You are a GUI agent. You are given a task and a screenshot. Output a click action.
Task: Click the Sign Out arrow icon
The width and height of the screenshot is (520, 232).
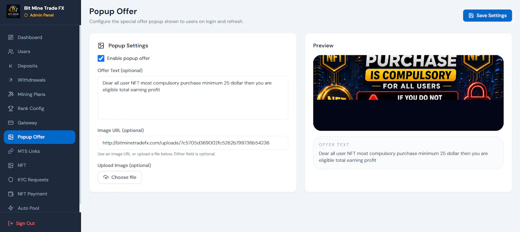(10, 223)
